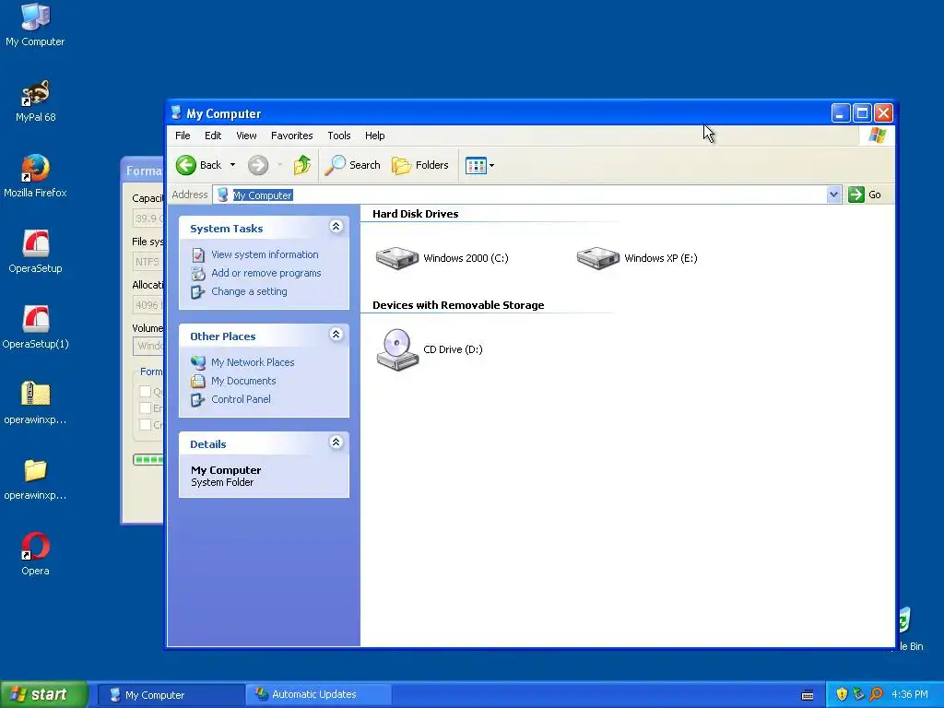
Task: Go back with the green Back arrow
Action: (199, 165)
